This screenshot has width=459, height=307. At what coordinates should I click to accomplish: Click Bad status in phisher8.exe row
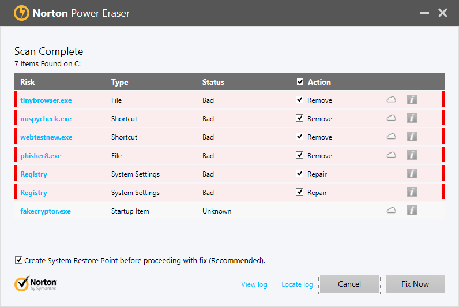[x=208, y=156]
